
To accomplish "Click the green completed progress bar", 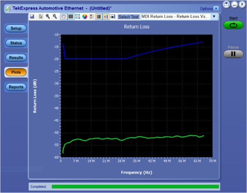I will click(x=135, y=187).
